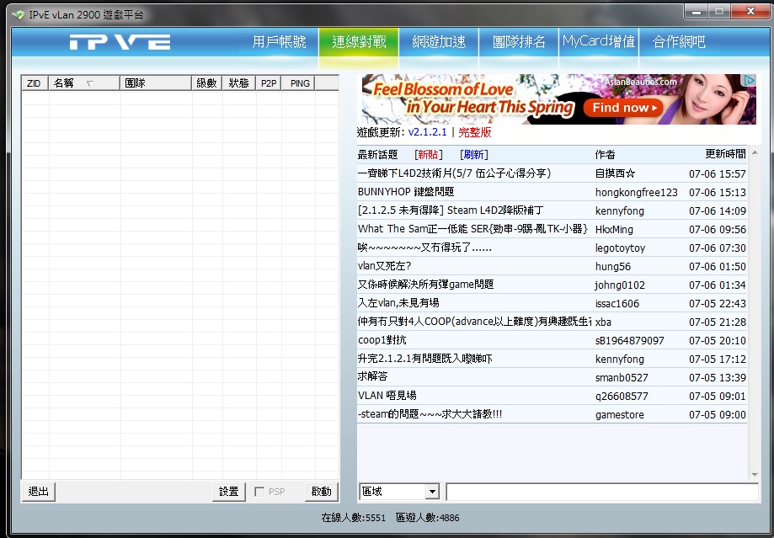The image size is (774, 538).
Task: Switch to the 網遊加速 tab
Action: coord(439,42)
